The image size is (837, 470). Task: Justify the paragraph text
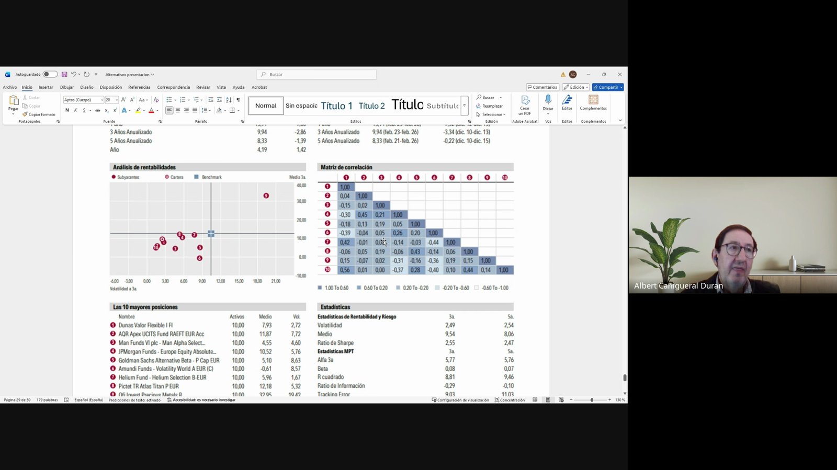tap(195, 110)
